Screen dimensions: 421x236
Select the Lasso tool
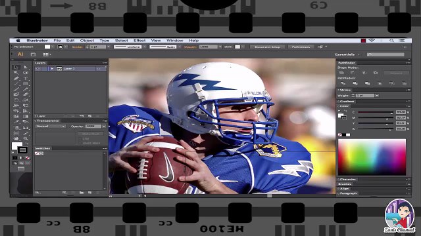[x=26, y=73]
